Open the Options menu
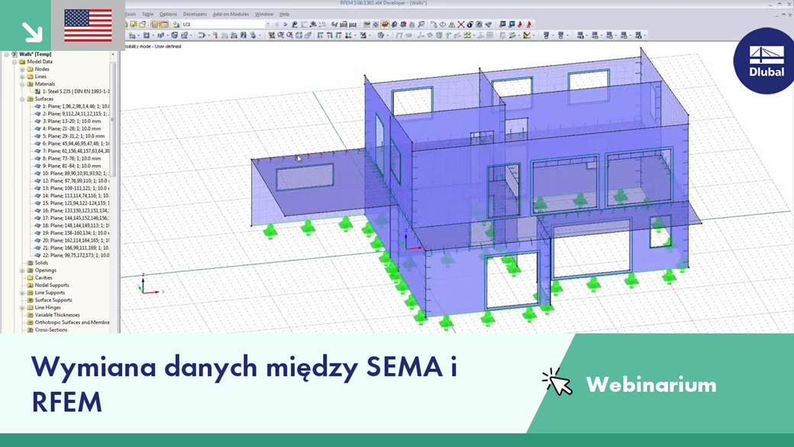Image resolution: width=794 pixels, height=447 pixels. pos(168,15)
